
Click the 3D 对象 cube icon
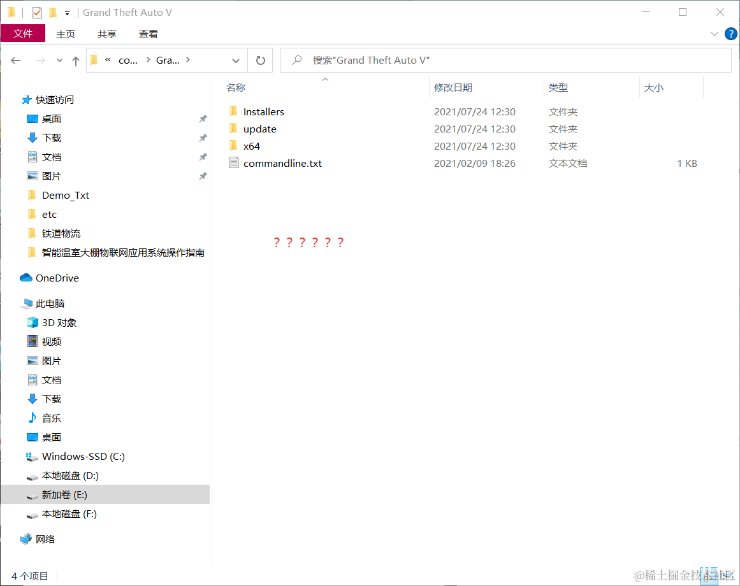32,322
